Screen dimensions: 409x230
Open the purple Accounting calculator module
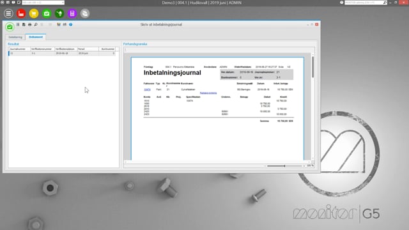(72, 13)
